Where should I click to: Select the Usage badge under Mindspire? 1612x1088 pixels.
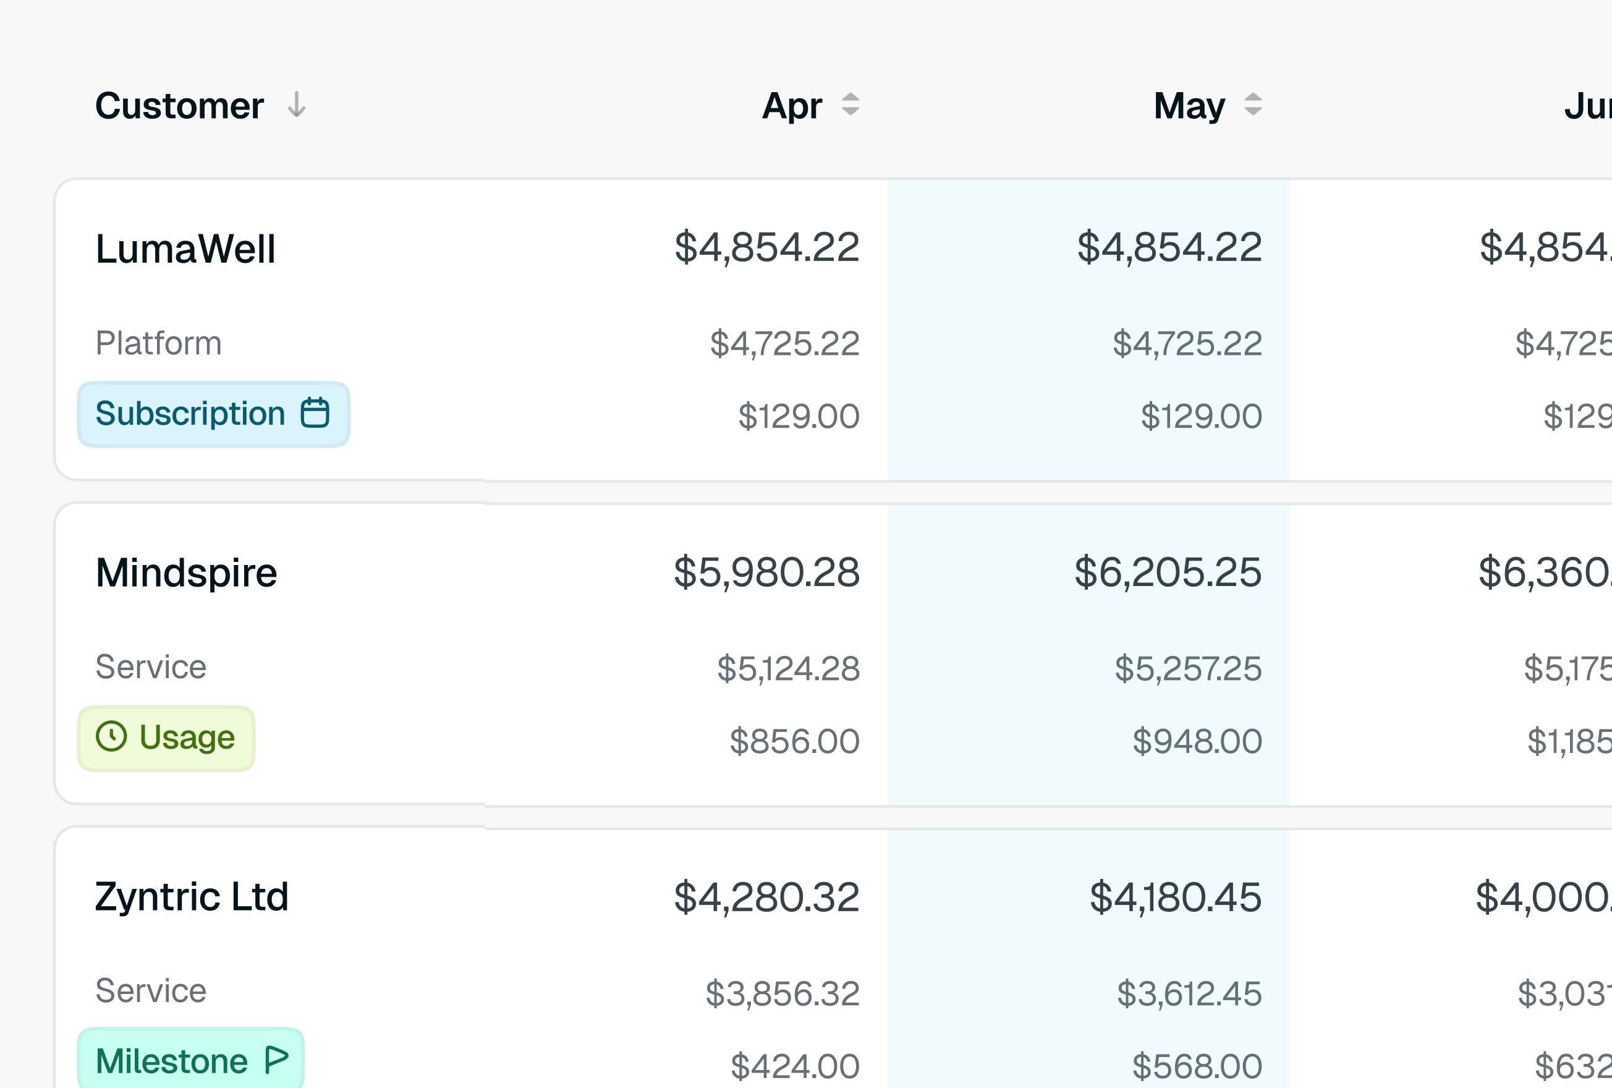tap(166, 737)
